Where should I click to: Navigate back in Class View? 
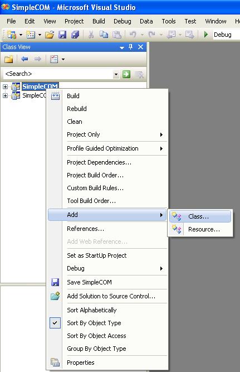click(25, 59)
